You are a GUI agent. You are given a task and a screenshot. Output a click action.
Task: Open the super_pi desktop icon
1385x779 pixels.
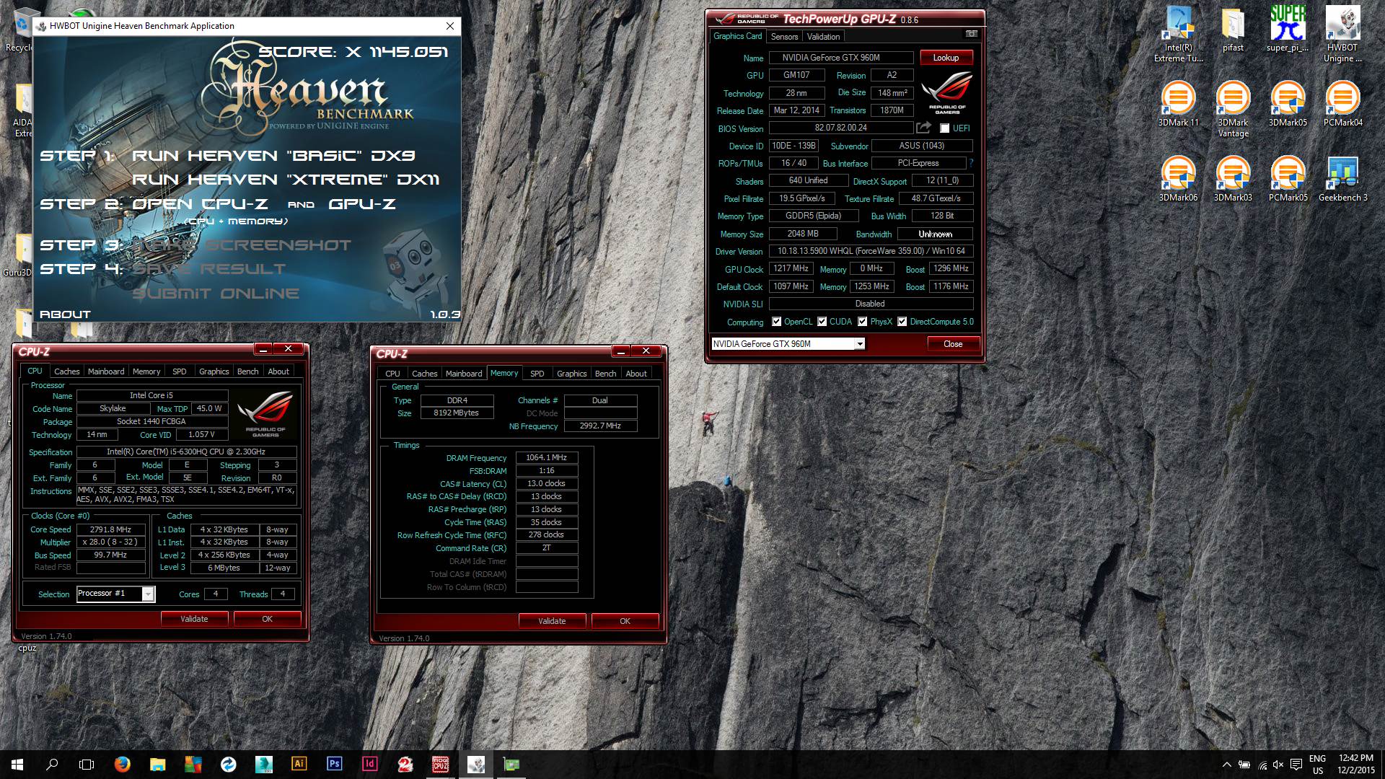click(x=1288, y=30)
